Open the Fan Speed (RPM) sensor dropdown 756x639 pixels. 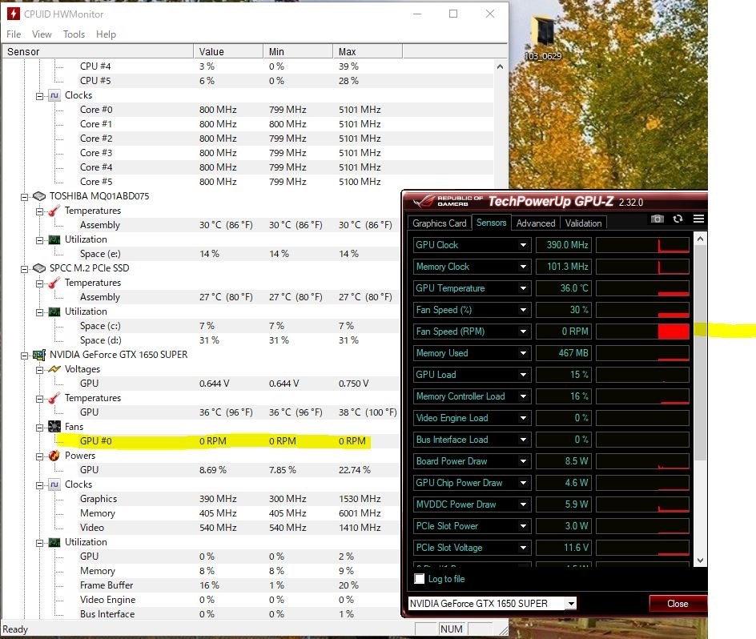(523, 332)
